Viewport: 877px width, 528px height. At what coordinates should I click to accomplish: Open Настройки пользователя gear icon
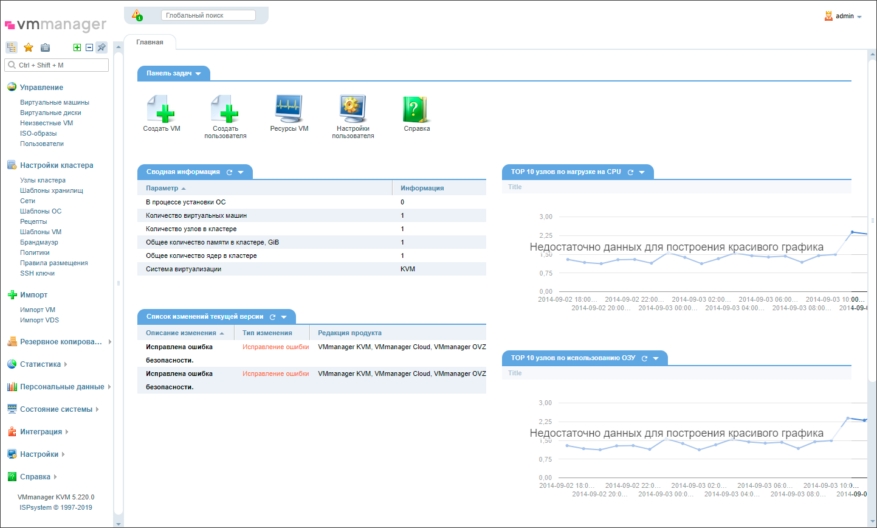(353, 109)
